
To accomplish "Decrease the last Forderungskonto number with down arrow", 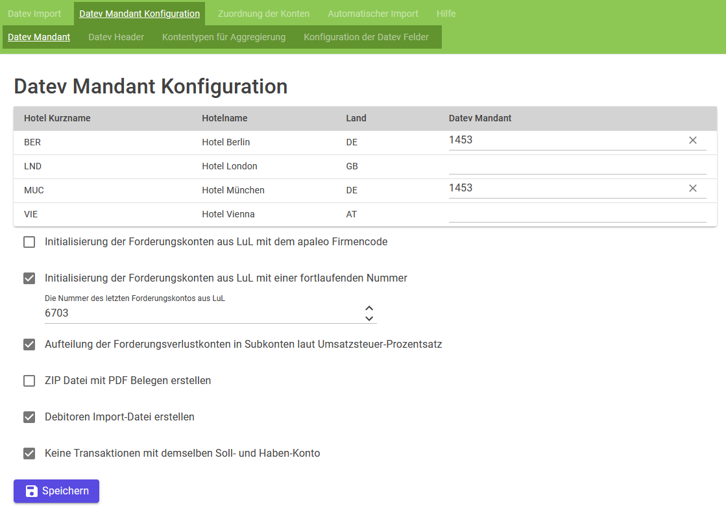I will click(x=369, y=318).
